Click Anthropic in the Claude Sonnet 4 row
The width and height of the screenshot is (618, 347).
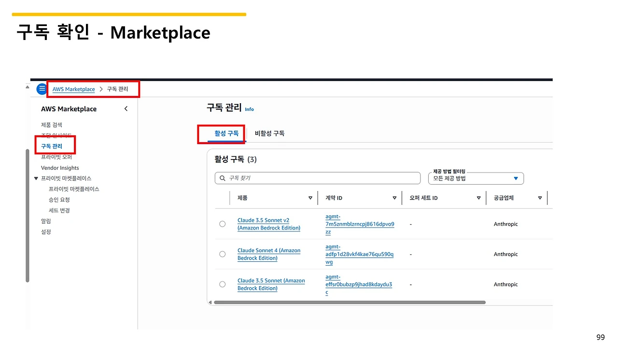tap(506, 254)
